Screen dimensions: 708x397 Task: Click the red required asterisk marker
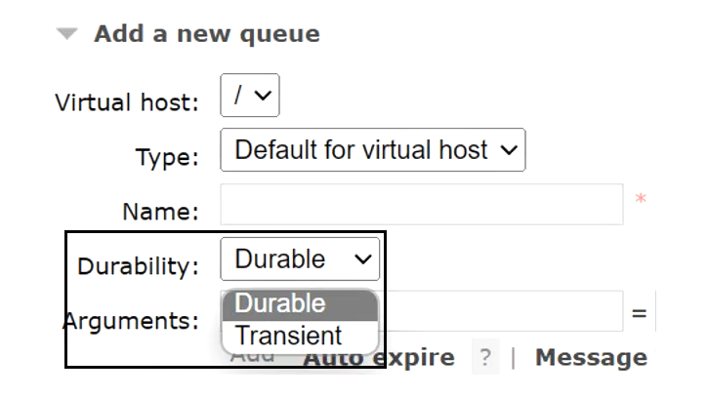[641, 201]
